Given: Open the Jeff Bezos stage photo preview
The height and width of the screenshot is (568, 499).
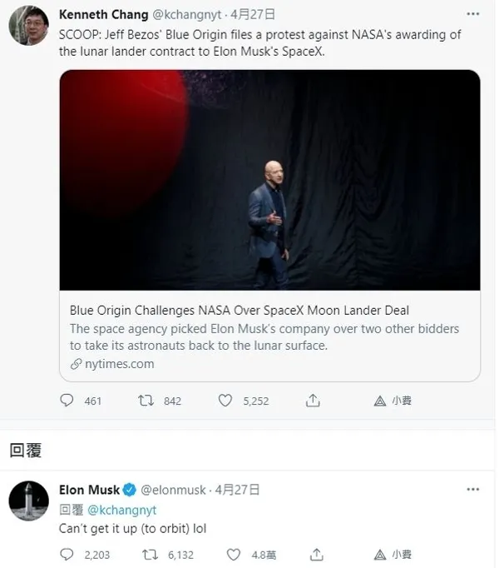Looking at the screenshot, I should point(270,180).
